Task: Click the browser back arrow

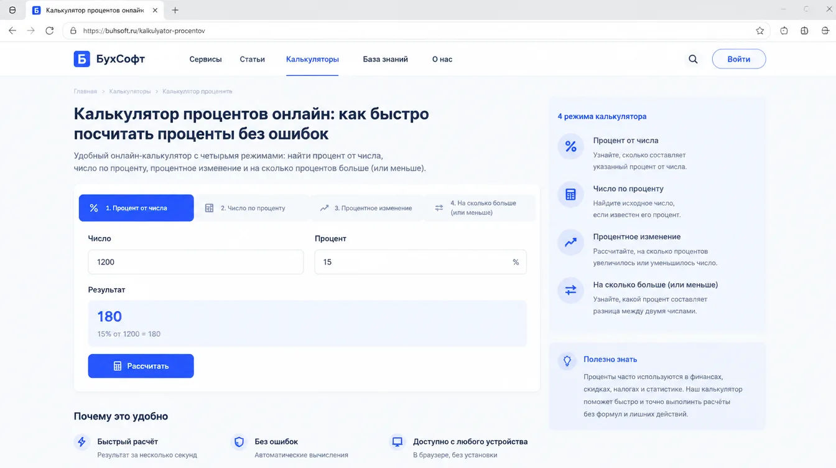Action: [x=12, y=30]
